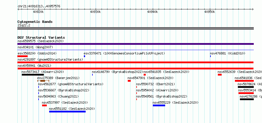The image size is (262, 123).
Task: Click the black bar under nsv5873417
Action: click(33, 75)
